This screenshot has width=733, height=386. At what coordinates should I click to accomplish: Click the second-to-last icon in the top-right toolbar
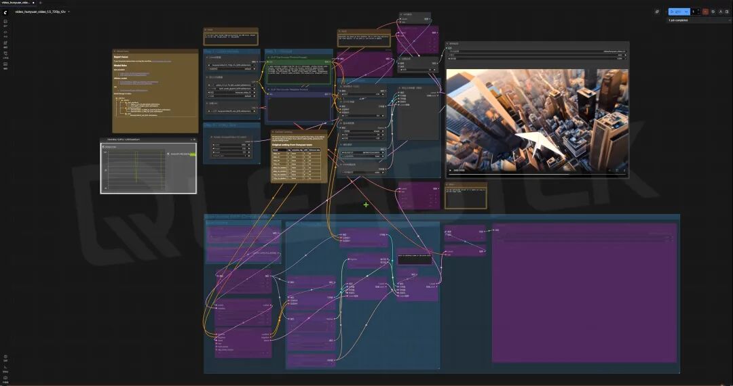[x=721, y=12]
